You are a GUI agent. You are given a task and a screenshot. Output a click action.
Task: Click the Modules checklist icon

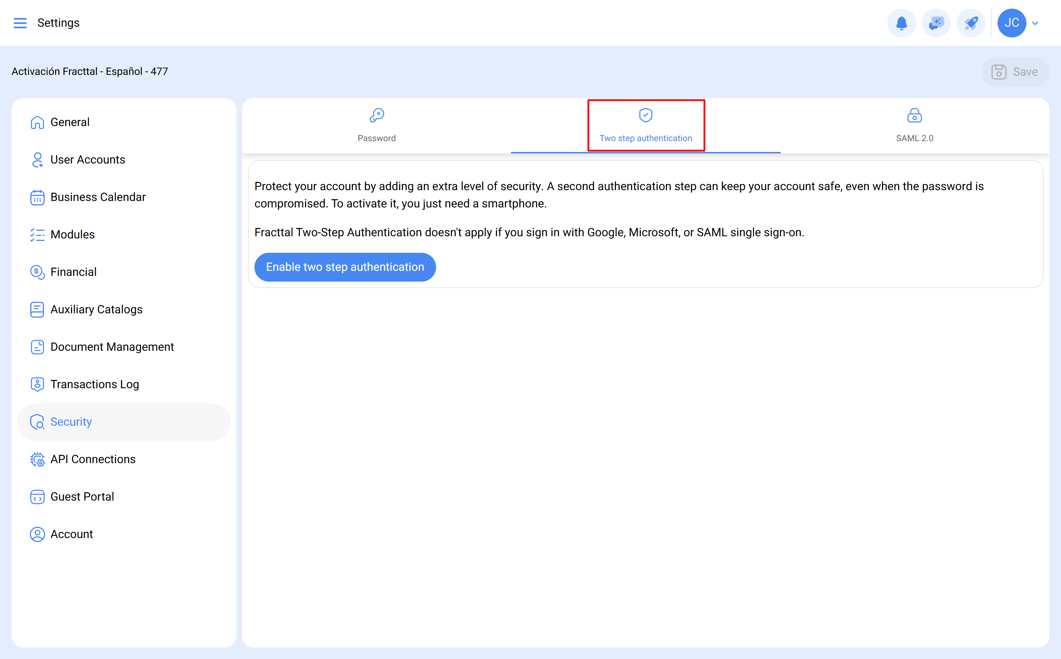click(37, 234)
